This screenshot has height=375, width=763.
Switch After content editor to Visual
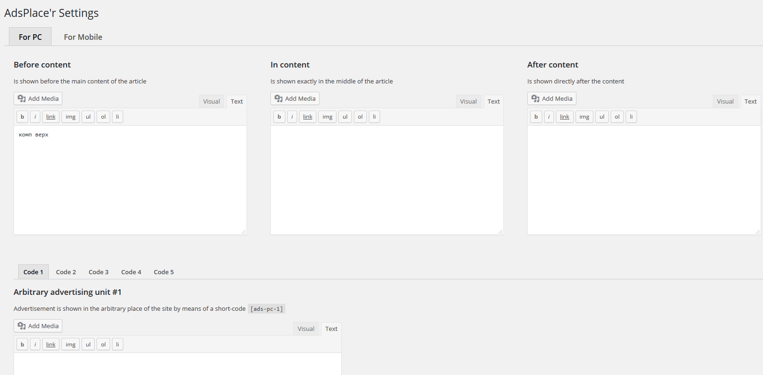(x=725, y=101)
